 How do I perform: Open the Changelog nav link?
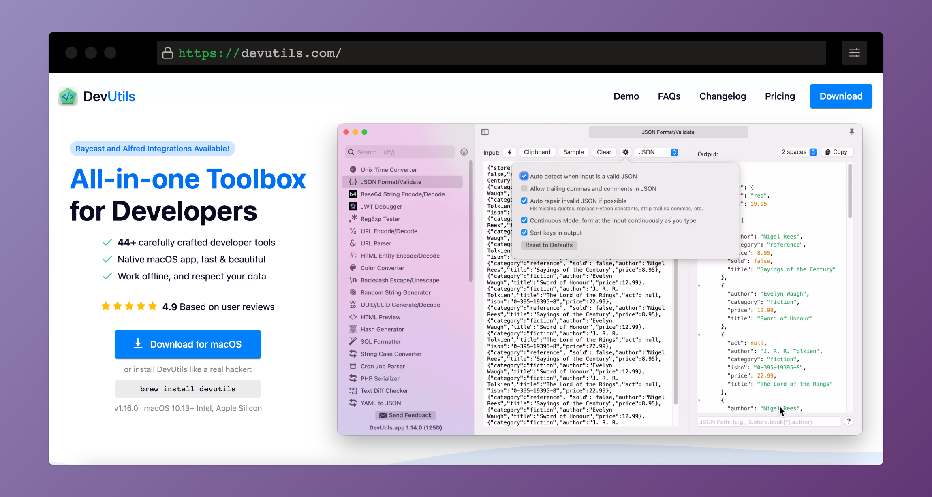(x=723, y=96)
